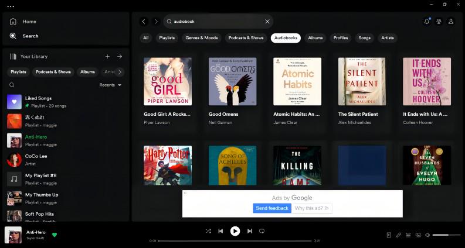This screenshot has height=248, width=465.
Task: Open the Now Playing view icon
Action: [389, 235]
